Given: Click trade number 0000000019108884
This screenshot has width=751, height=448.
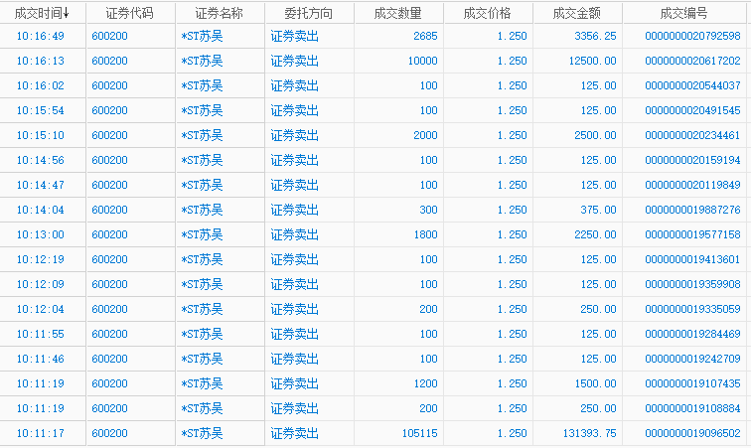Looking at the screenshot, I should [692, 408].
